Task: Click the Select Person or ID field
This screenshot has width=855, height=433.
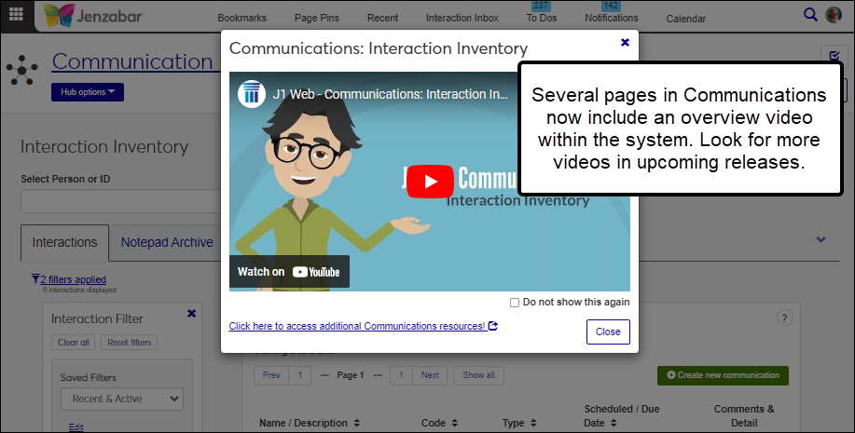Action: [121, 201]
